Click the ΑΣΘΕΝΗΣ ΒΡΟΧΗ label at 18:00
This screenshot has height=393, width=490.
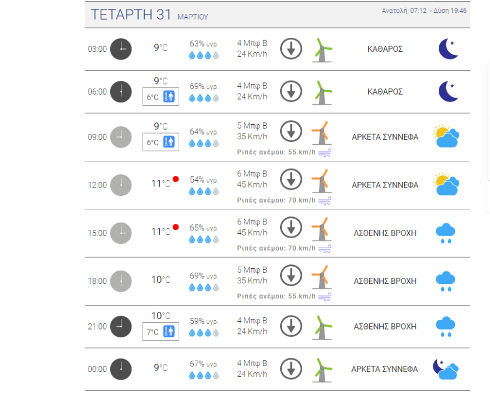click(385, 281)
